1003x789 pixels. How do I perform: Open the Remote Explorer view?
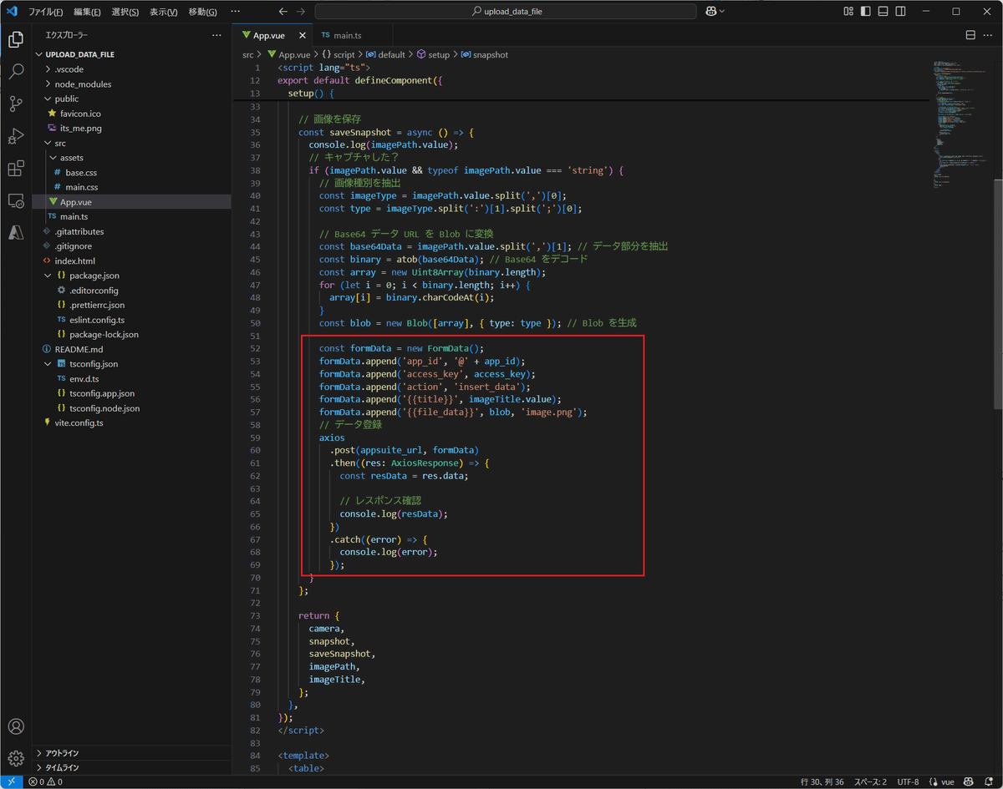(16, 200)
